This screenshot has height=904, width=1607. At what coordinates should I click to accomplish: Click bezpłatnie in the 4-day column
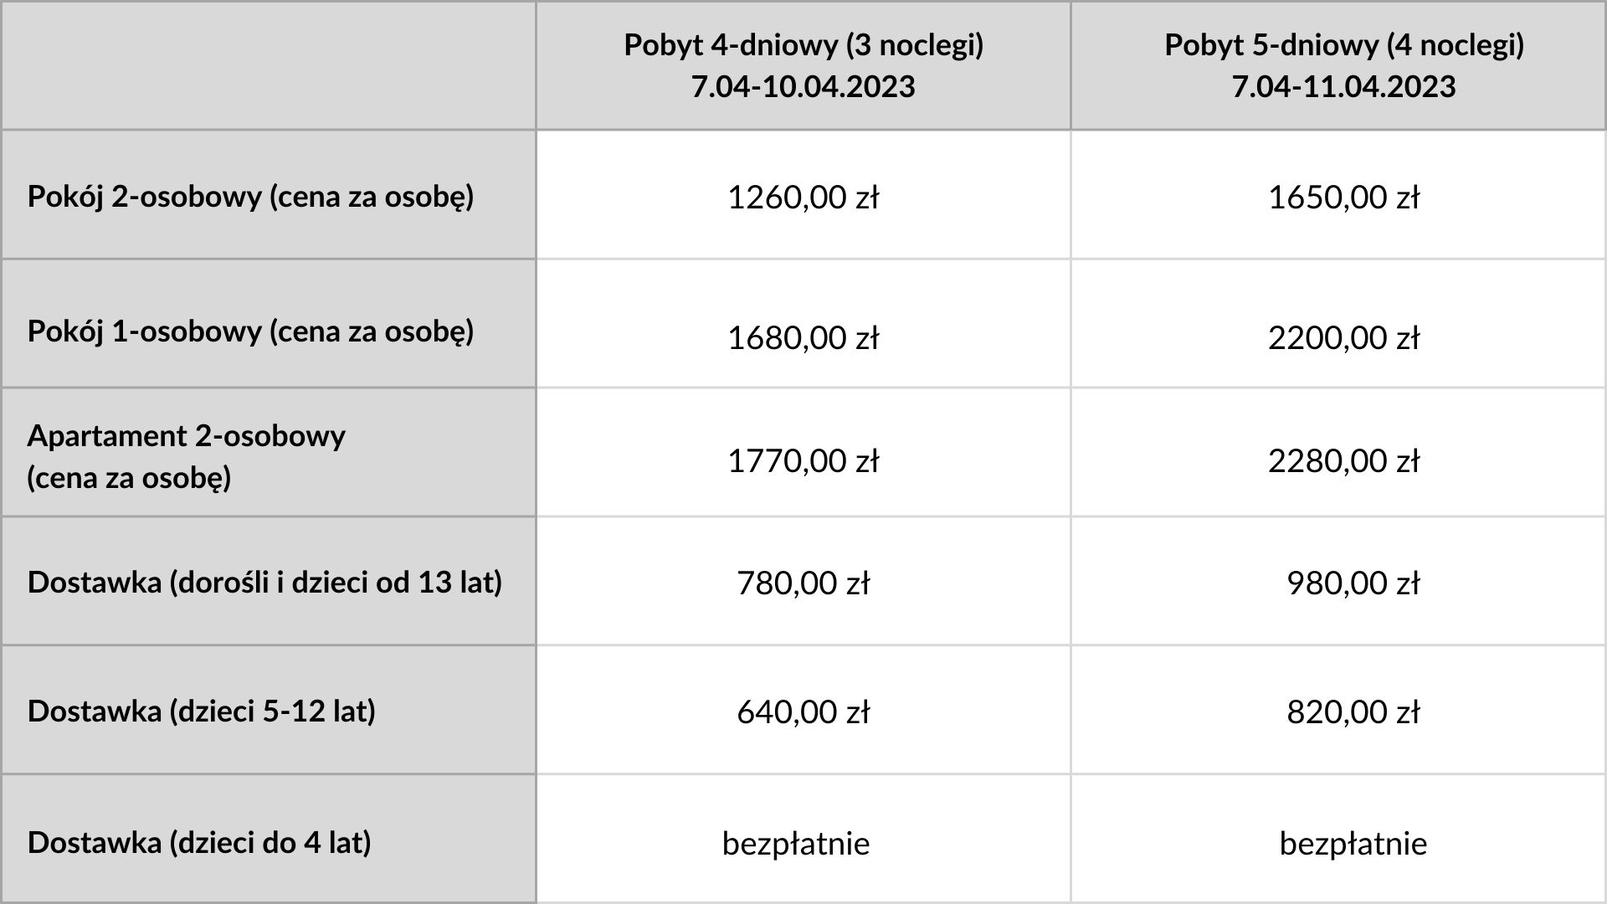[x=796, y=842]
